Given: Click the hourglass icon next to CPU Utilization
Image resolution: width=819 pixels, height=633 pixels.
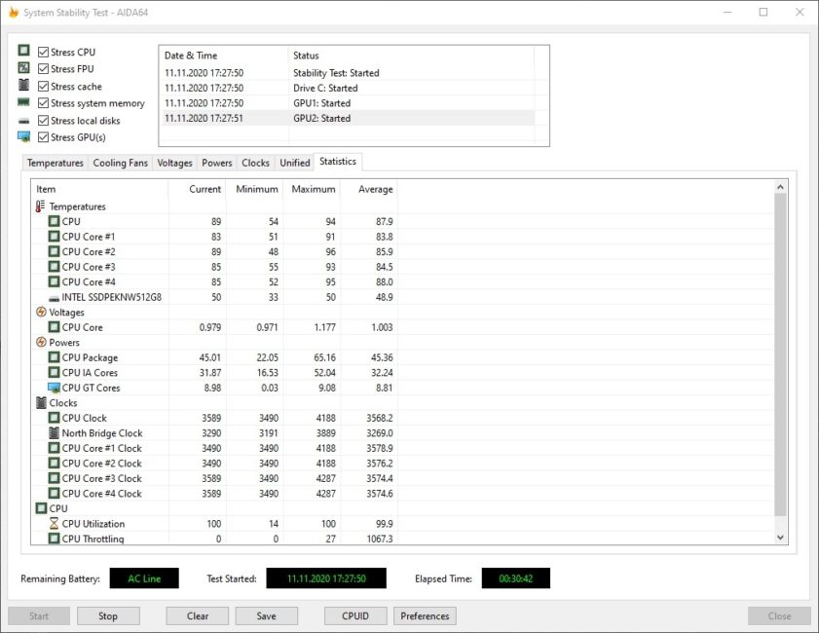Looking at the screenshot, I should coord(54,524).
